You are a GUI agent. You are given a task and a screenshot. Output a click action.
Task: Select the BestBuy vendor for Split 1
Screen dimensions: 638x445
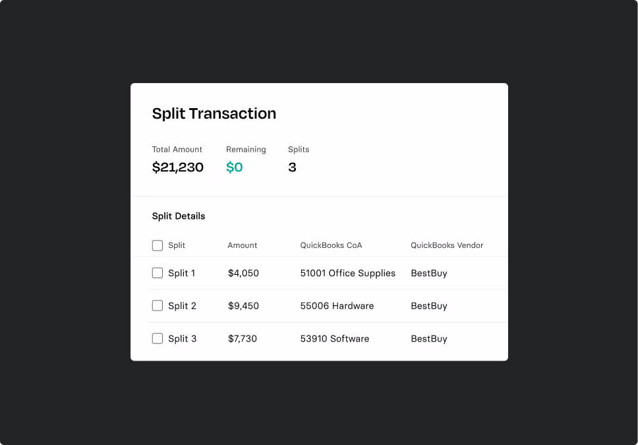click(429, 273)
